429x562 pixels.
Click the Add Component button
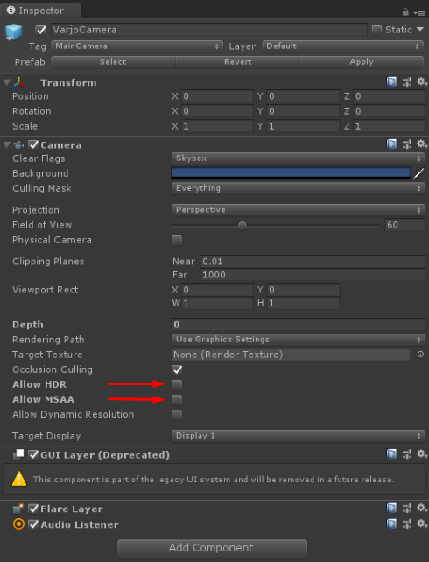[x=212, y=548]
